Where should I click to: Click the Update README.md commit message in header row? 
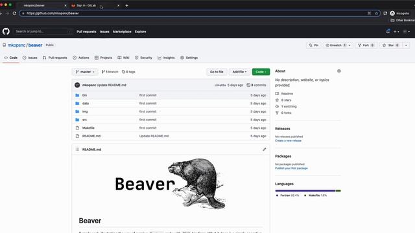pyautogui.click(x=111, y=85)
